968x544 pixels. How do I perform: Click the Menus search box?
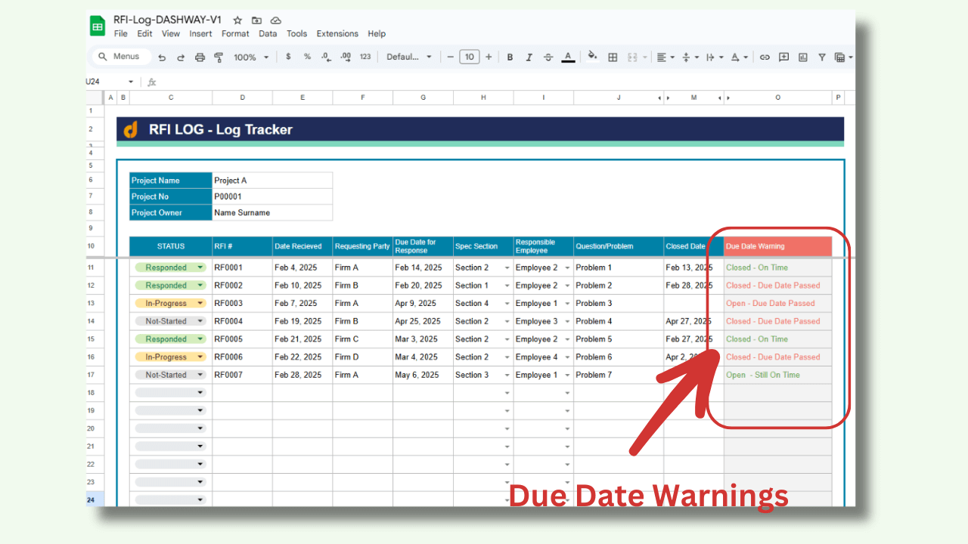click(x=121, y=57)
